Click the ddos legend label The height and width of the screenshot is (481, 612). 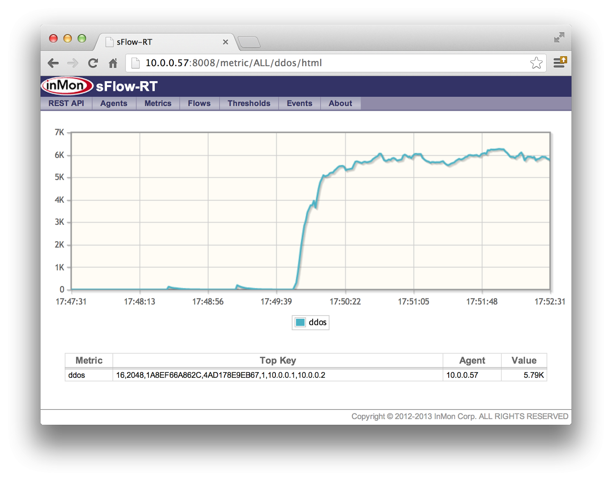317,322
